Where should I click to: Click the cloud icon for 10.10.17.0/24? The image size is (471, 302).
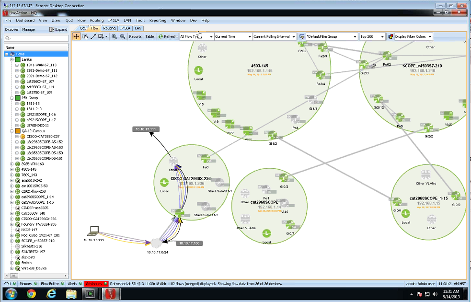[x=156, y=243]
